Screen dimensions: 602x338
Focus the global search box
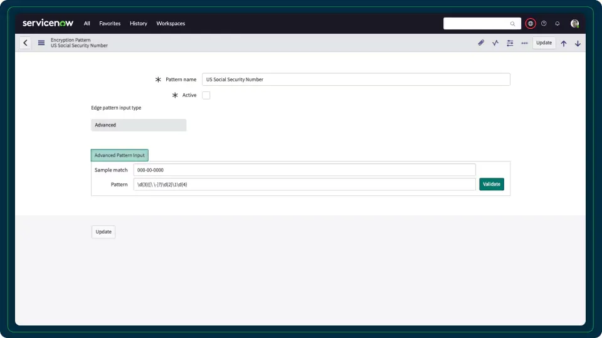482,23
